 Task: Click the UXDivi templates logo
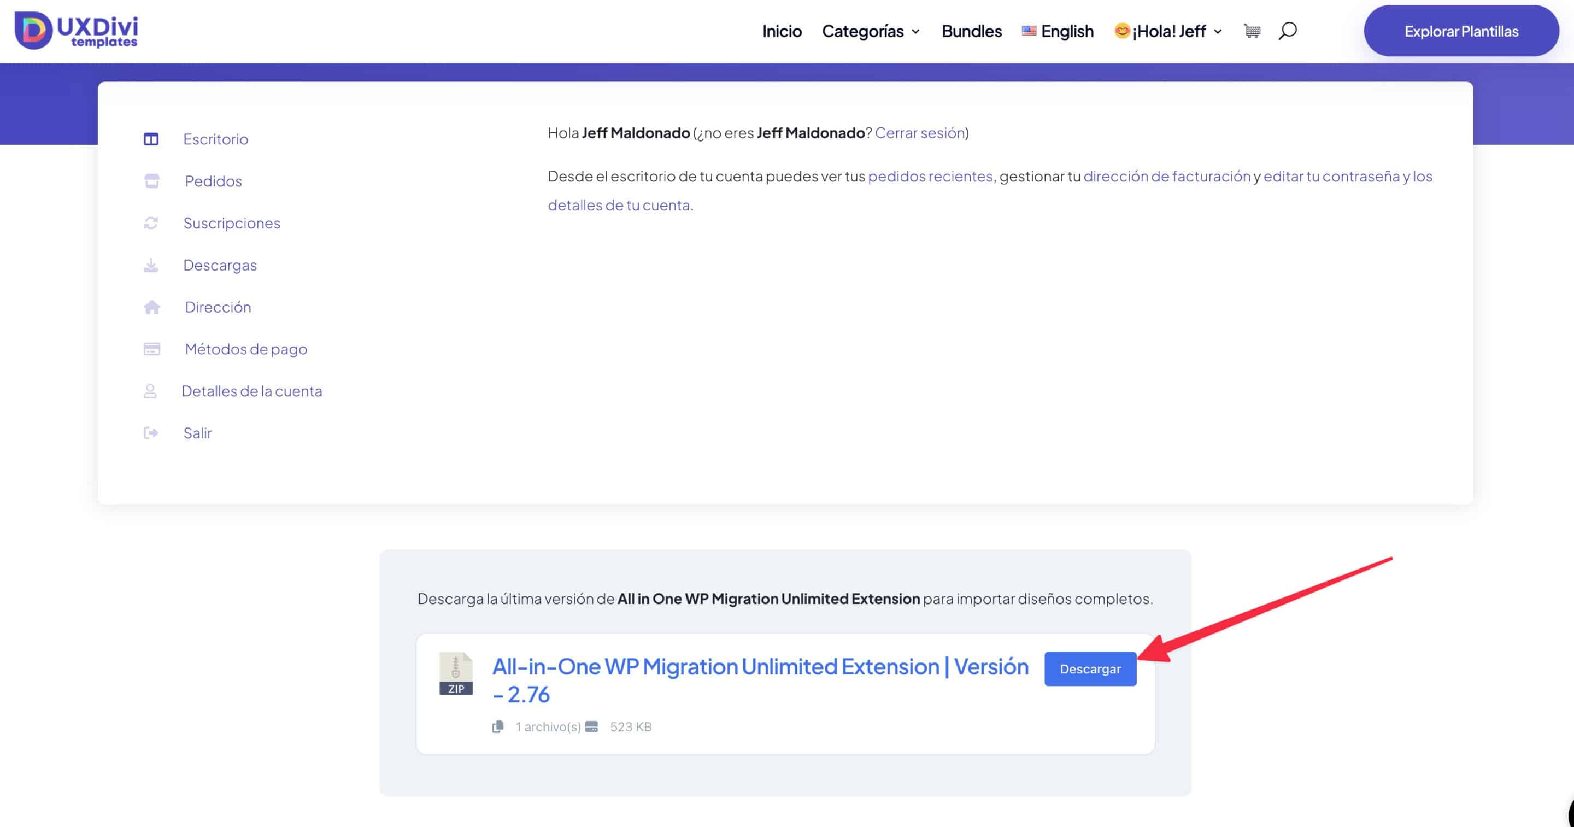click(77, 31)
